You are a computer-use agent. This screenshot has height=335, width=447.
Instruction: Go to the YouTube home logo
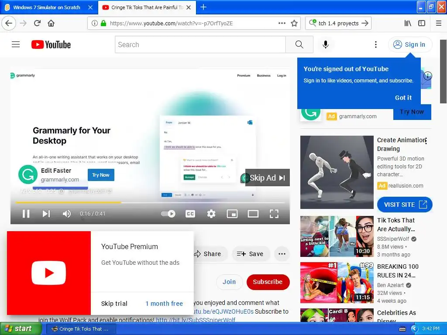pos(51,44)
